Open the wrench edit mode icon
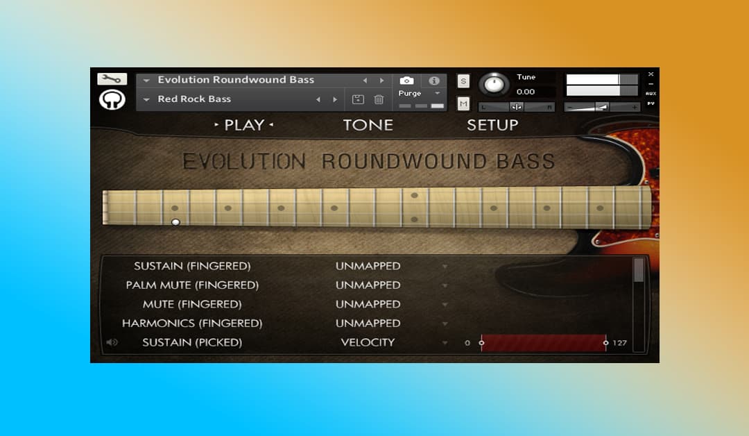Image resolution: width=749 pixels, height=436 pixels. tap(112, 79)
